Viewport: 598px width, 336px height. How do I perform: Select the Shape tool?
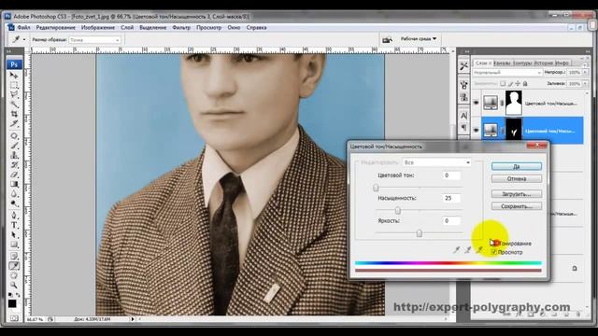coord(14,245)
